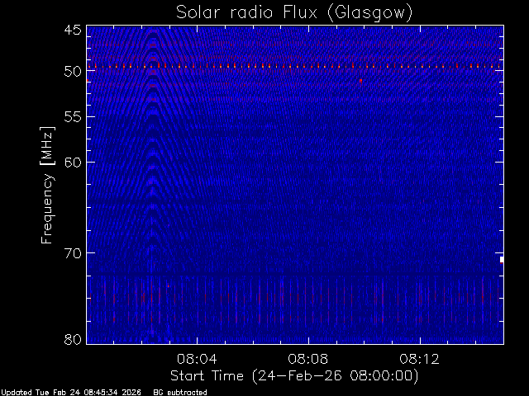
Task: Click the 80 frequency tick label
Action: pyautogui.click(x=73, y=339)
